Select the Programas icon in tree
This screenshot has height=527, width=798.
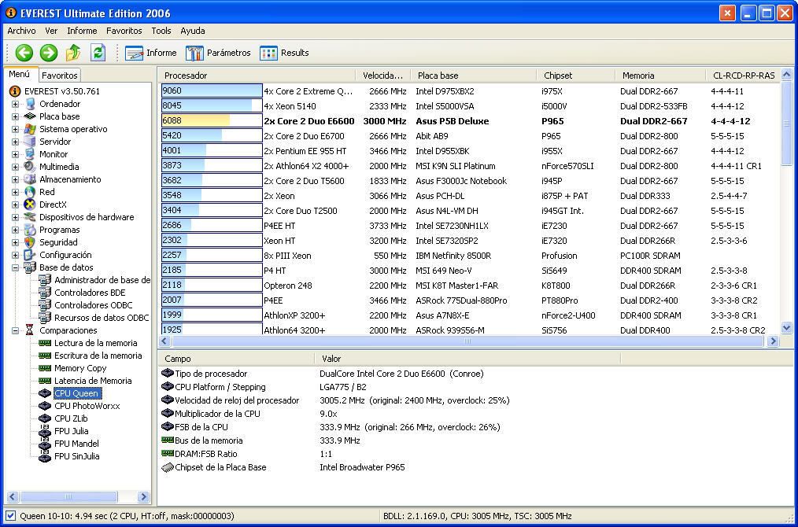(30, 230)
